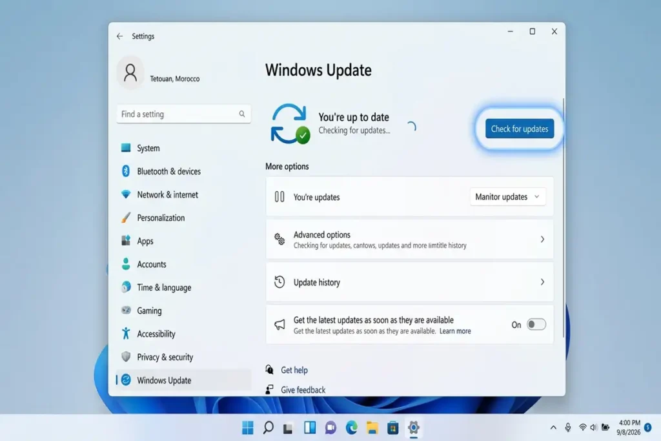This screenshot has width=661, height=441.
Task: Show hidden system tray icons chevron
Action: point(553,427)
